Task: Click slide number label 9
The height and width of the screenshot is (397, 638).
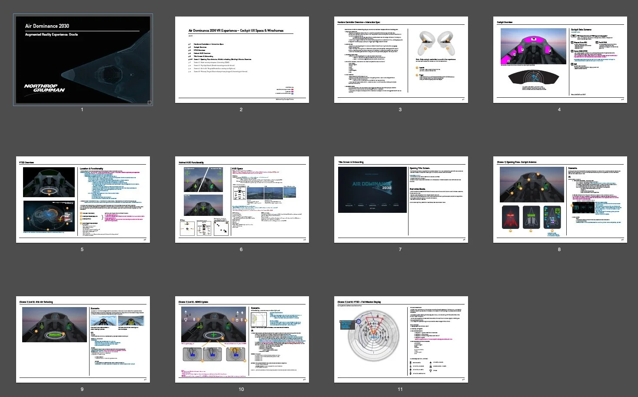Action: (82, 389)
